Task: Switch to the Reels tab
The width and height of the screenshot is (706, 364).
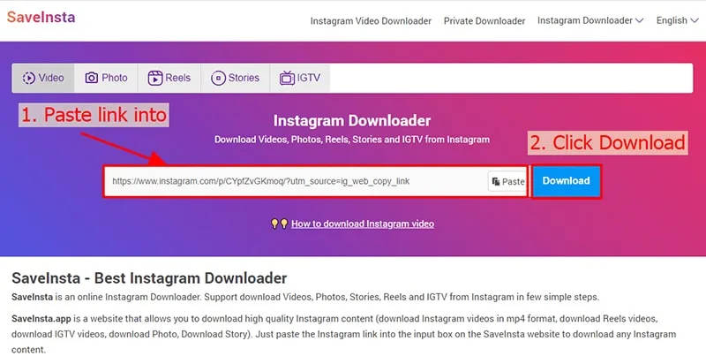Action: (169, 78)
